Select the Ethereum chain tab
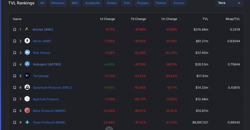This screenshot has width=250, height=130. (58, 3)
